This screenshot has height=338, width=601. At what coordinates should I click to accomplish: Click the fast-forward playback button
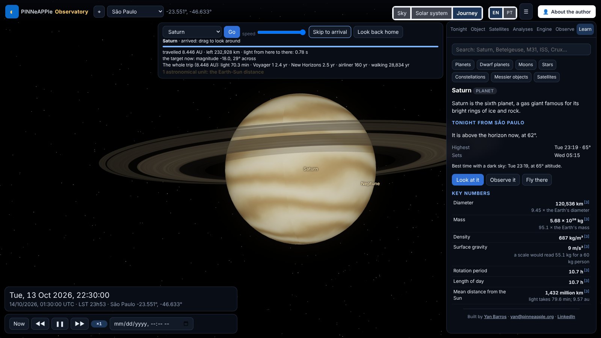pyautogui.click(x=80, y=324)
